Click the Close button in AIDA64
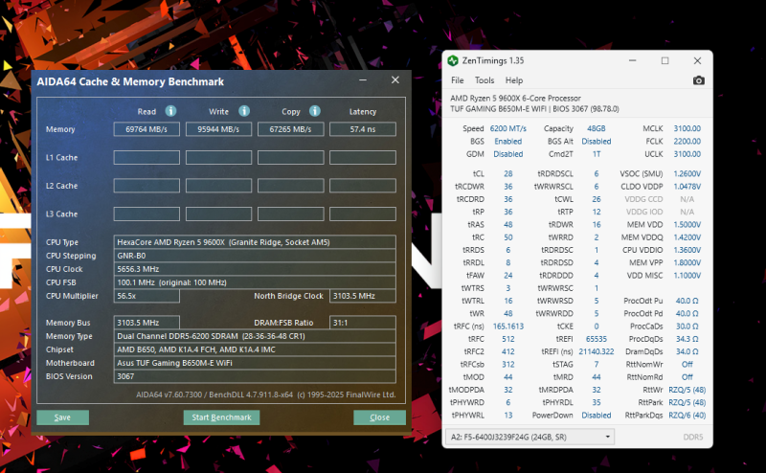The height and width of the screenshot is (473, 766). coord(379,417)
